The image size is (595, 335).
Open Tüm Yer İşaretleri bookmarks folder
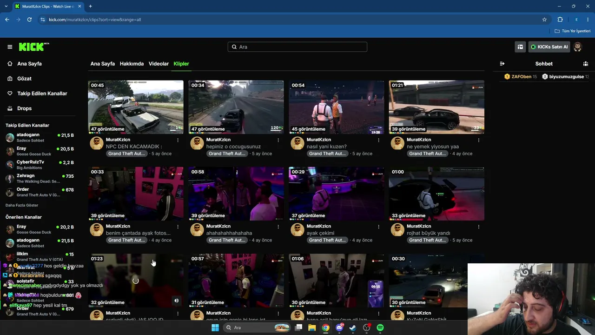click(x=572, y=31)
